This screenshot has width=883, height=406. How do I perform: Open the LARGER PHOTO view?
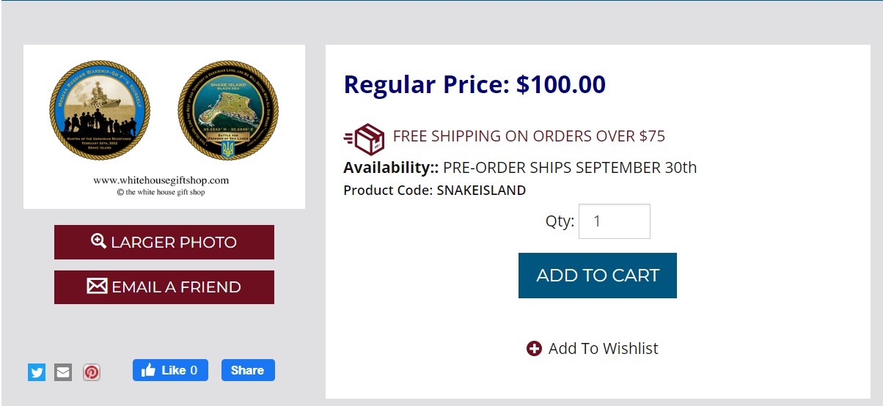(x=164, y=242)
